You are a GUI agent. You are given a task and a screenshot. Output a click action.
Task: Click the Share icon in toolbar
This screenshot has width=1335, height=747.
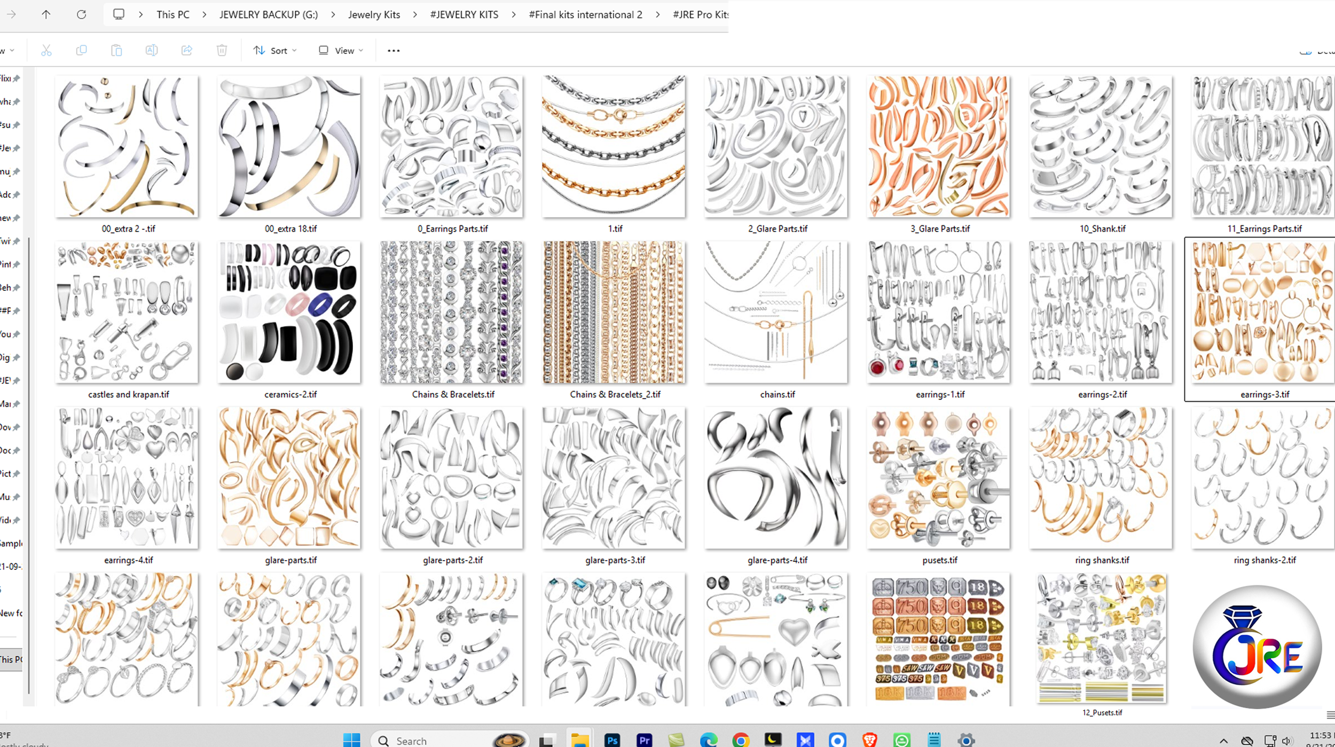point(186,50)
